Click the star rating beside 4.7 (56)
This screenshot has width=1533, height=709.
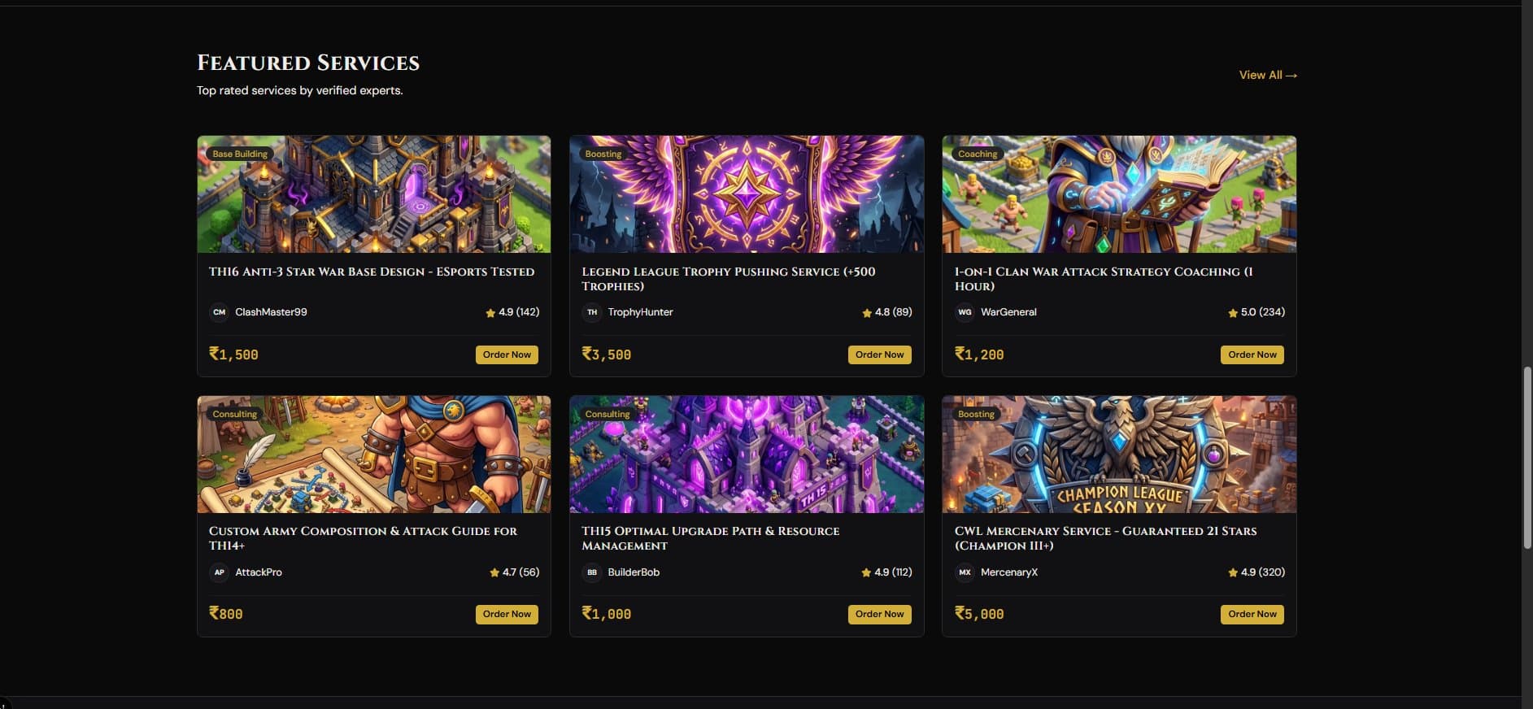click(x=494, y=572)
